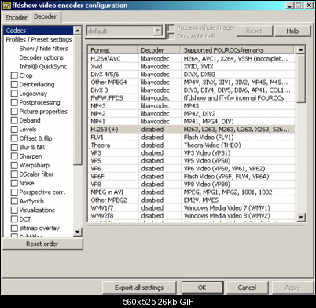
Task: Click codec table scroll up arrow
Action: click(301, 49)
